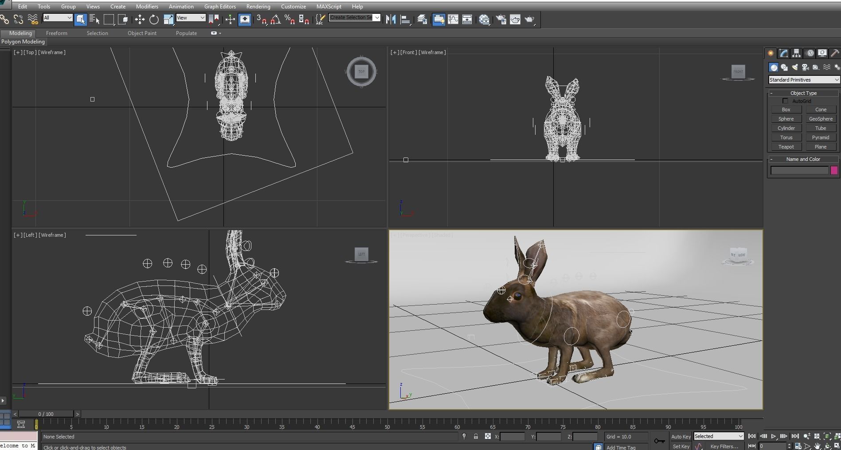Open the Utilities hammer panel tab

[835, 53]
